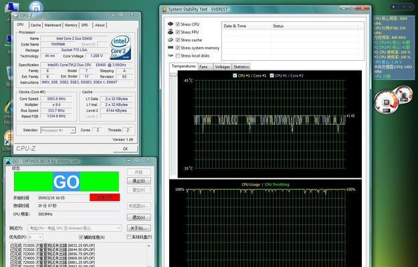
Task: Select the Temperatures tab in EVEREST
Action: pos(184,66)
